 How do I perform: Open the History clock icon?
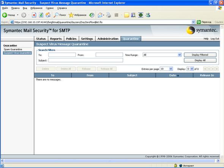tap(92, 15)
